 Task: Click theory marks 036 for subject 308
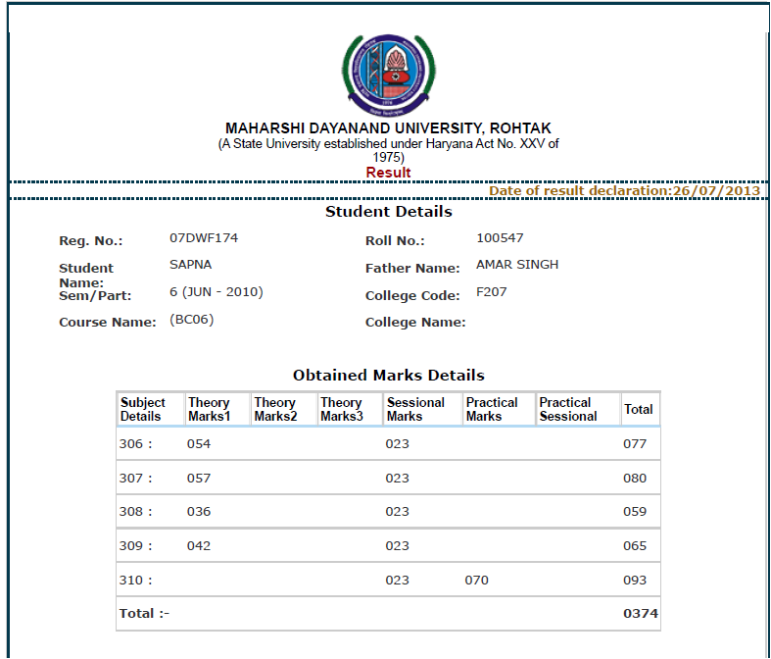tap(199, 512)
